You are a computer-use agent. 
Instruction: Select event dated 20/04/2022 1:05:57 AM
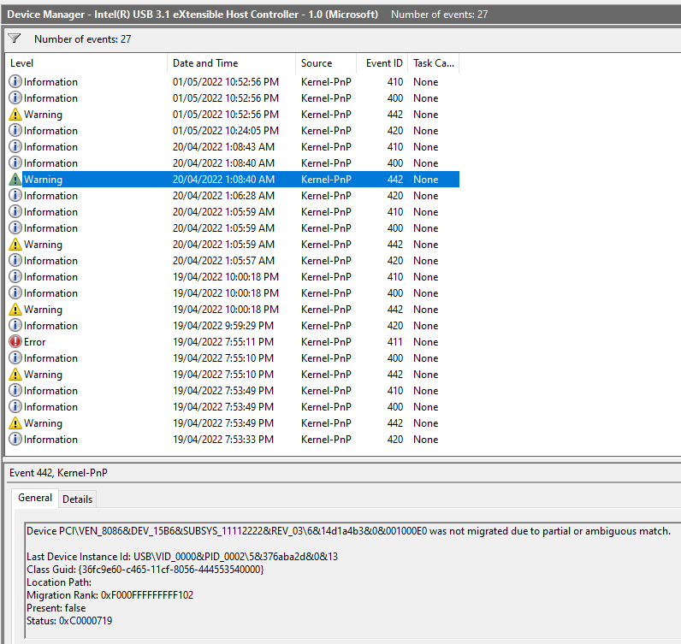click(x=234, y=261)
